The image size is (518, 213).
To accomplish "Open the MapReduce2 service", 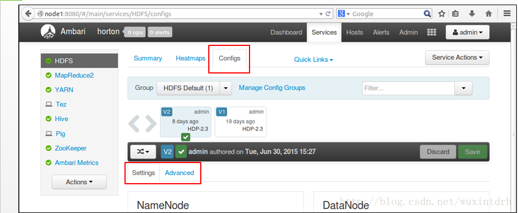I will point(75,75).
